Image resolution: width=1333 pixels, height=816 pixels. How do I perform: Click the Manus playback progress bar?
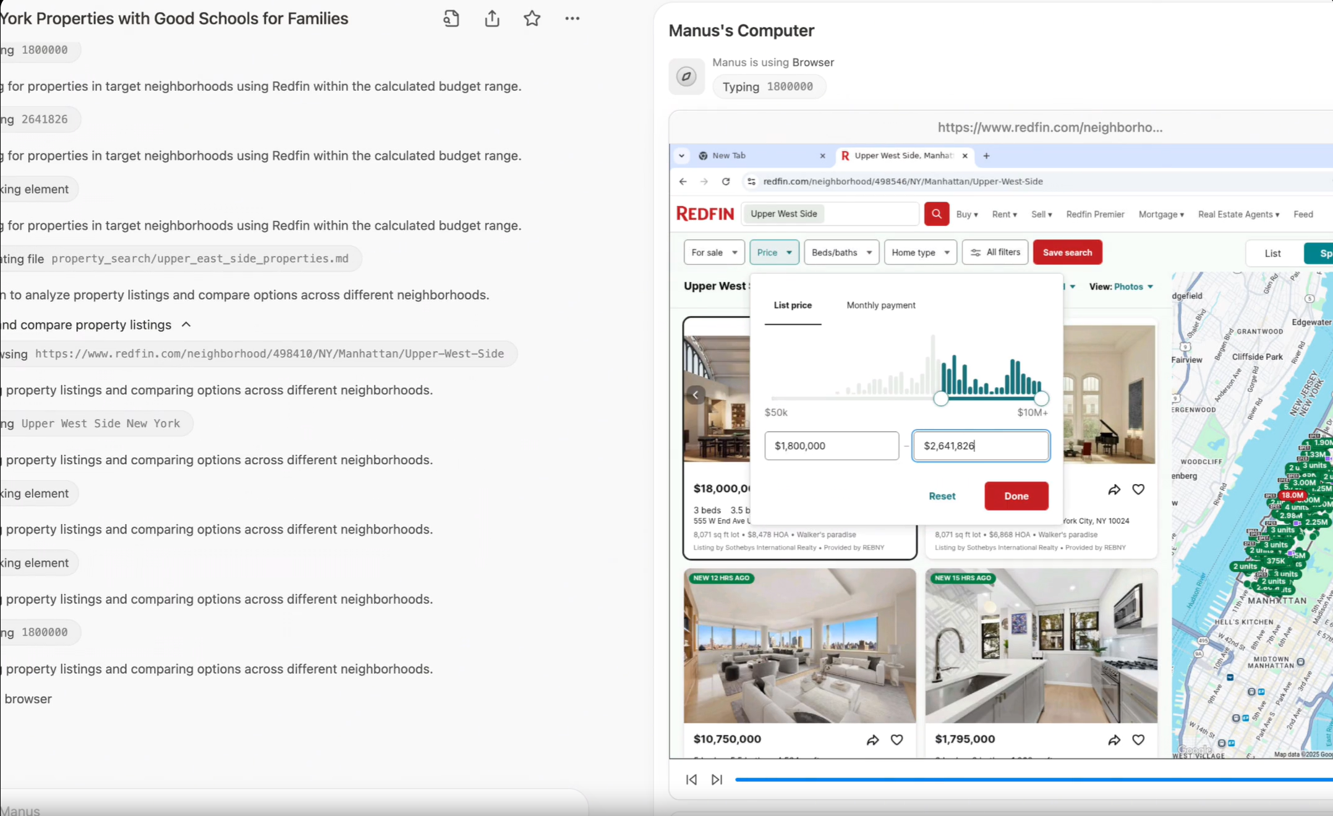tap(1033, 780)
